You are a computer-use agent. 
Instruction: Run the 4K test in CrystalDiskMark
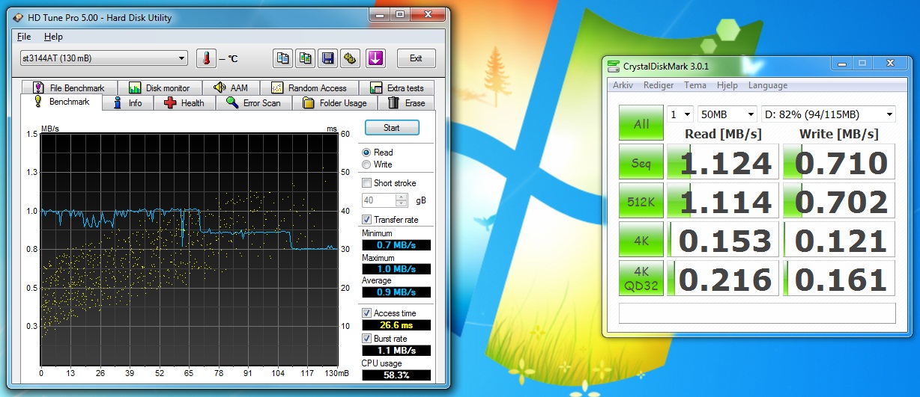tap(641, 240)
